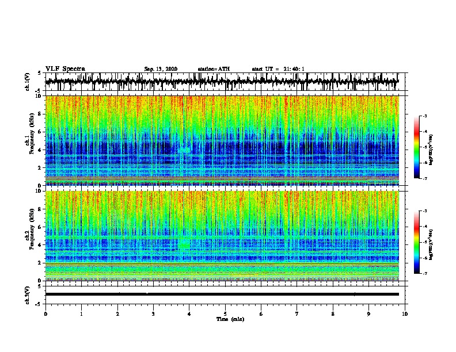The image size is (456, 352).
Task: Click the '8' kHz tick on ch.1 axis
Action: tap(40, 114)
